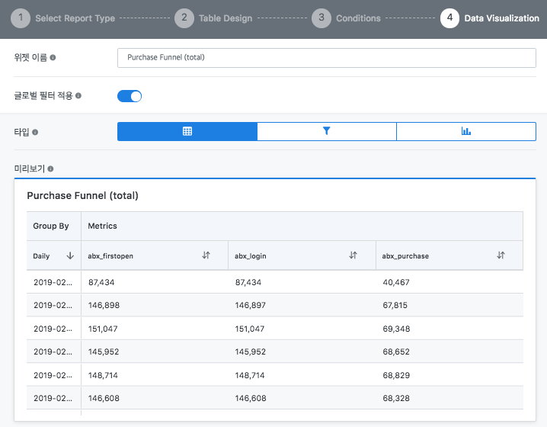Viewport: 547px width, 427px height.
Task: Click cell value 145,952 under abx_firstopen
Action: (x=104, y=352)
